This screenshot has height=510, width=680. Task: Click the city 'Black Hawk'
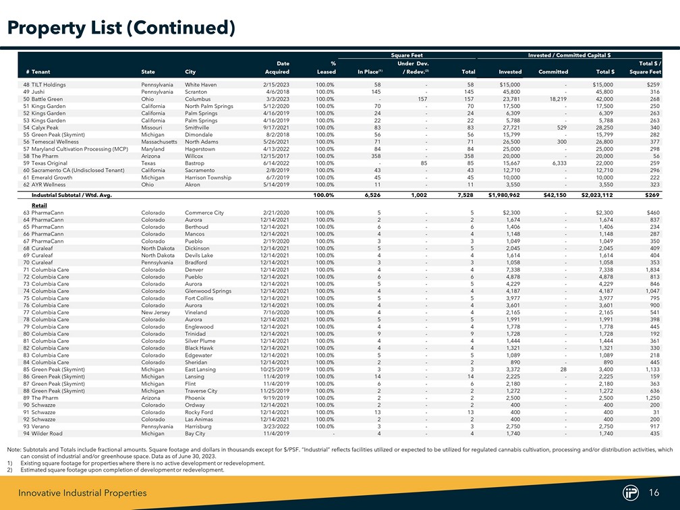[x=199, y=348]
